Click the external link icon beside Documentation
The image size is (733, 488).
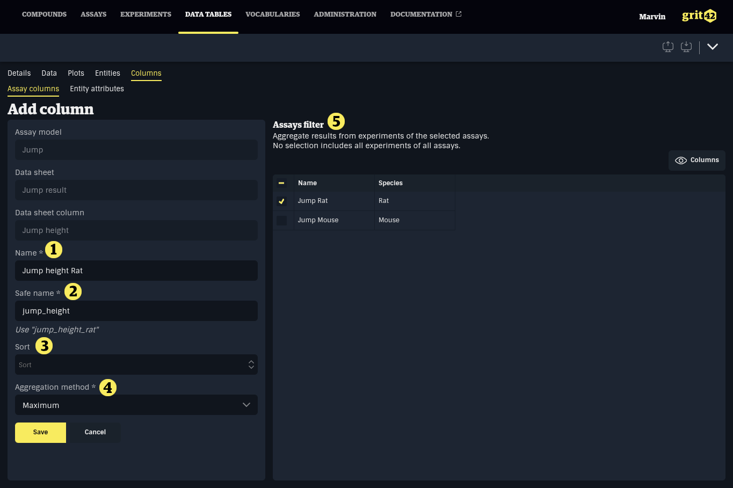459,14
